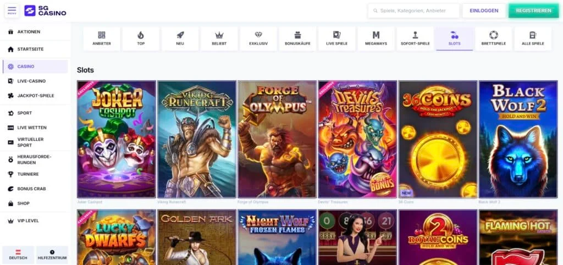
Task: Choose the Megaways category
Action: 376,38
